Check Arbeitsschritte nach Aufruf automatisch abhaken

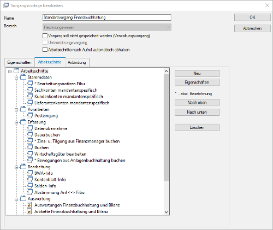coord(45,50)
